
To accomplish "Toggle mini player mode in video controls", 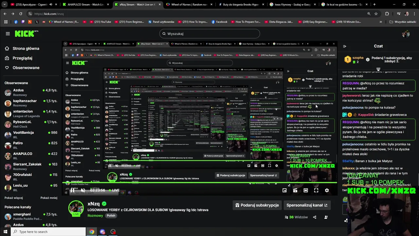I will pyautogui.click(x=284, y=190).
